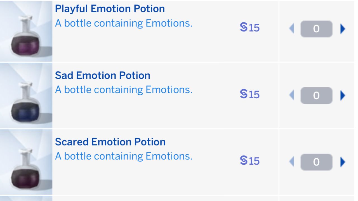Click the Playful Emotion Potion price of 15 Simoleons

coord(250,28)
